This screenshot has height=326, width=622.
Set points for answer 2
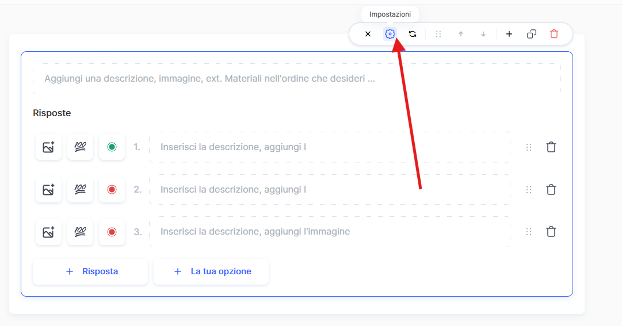[x=80, y=189]
